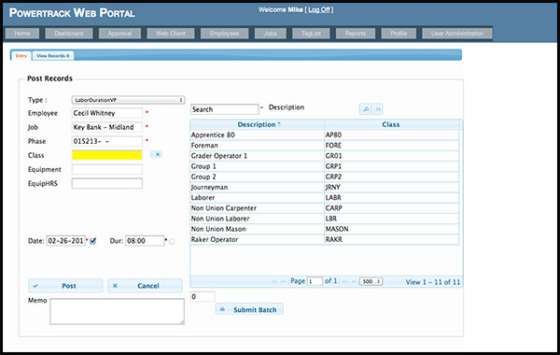Click the yellow Class field

107,155
